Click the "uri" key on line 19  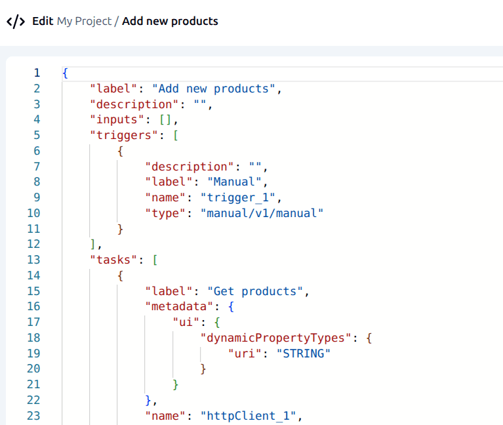245,354
